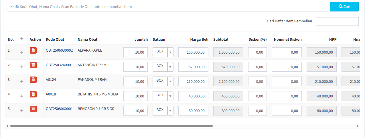Viewport: 365px width, 137px height.
Task: Delete the ALPARA KAPLET row with trash icon
Action: 33,50
